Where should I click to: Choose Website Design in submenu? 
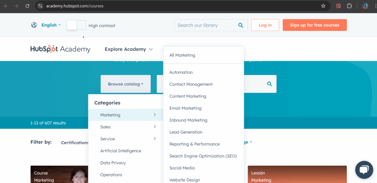pyautogui.click(x=185, y=180)
